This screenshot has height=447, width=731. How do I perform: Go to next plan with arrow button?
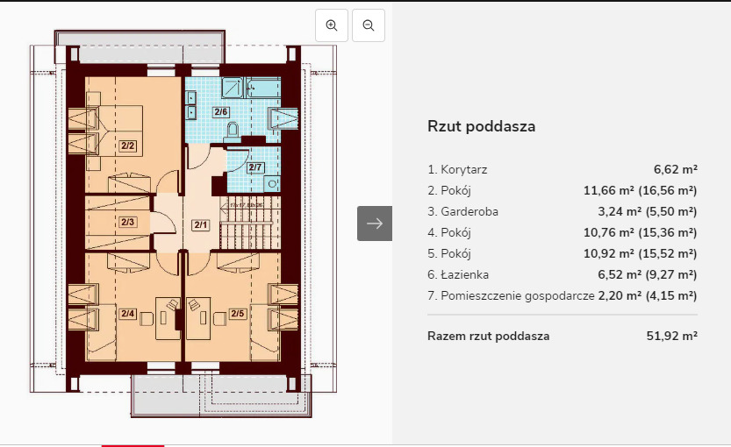click(374, 223)
